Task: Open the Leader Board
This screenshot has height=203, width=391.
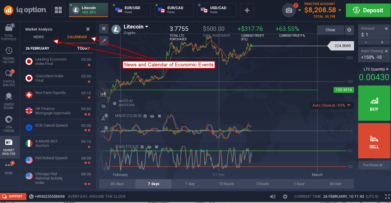Action: coord(9,101)
